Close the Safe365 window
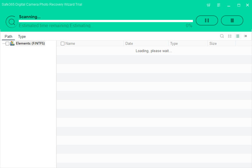Viewport: 252px width, 168px height. pyautogui.click(x=247, y=5)
